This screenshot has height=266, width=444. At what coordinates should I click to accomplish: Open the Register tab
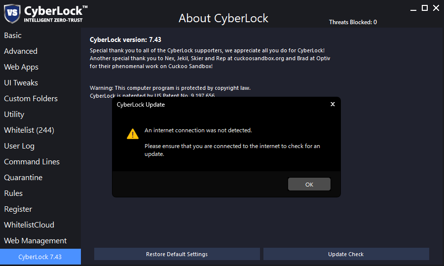click(18, 209)
